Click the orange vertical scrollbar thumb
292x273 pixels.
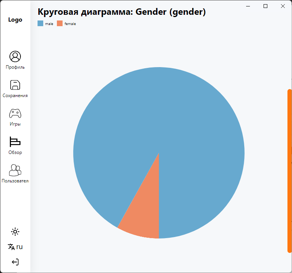[290, 171]
